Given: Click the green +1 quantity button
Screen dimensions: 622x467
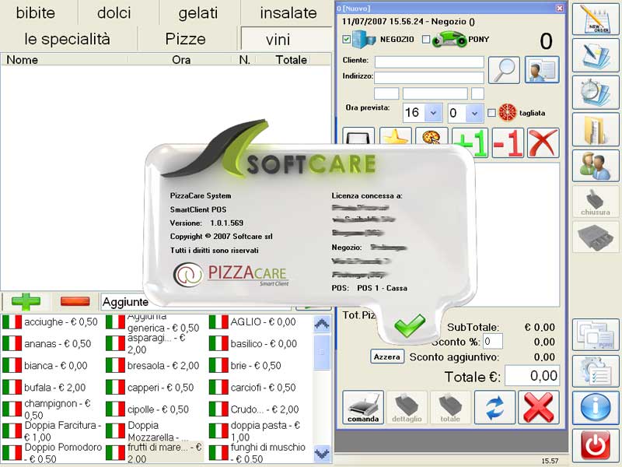Looking at the screenshot, I should pos(470,142).
